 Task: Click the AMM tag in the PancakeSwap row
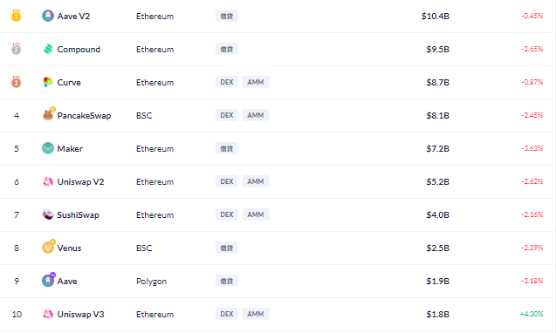pyautogui.click(x=255, y=115)
